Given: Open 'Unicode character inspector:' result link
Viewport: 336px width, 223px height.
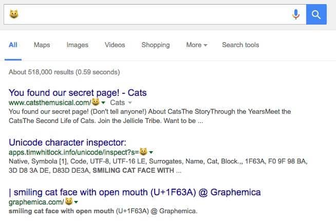Looking at the screenshot, I should (x=68, y=143).
